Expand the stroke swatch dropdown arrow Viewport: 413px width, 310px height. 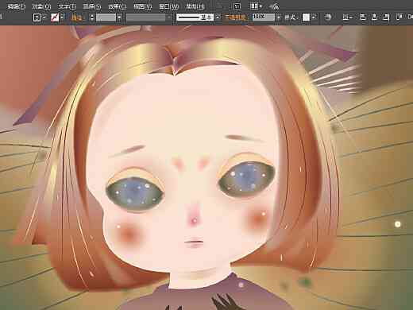click(x=62, y=17)
